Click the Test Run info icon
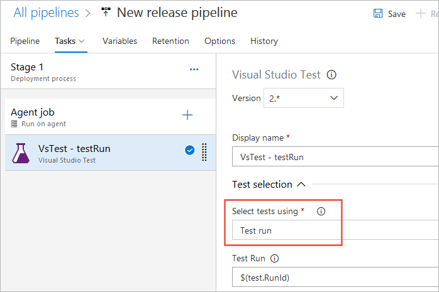Image resolution: width=439 pixels, height=292 pixels. [x=274, y=257]
